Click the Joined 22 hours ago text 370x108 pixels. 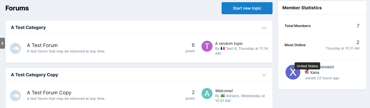point(322,78)
